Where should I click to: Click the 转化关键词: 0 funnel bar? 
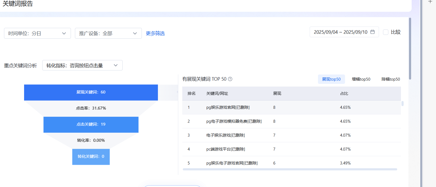pos(91,157)
